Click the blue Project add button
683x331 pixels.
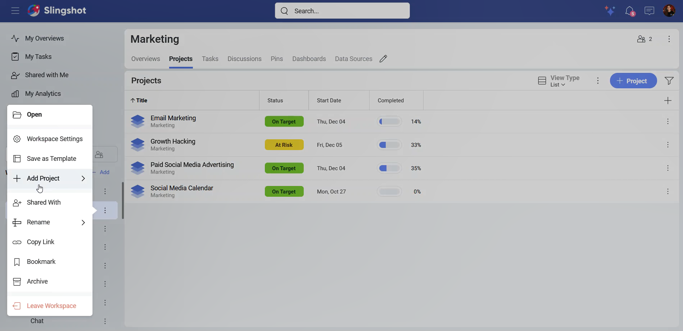tap(633, 81)
